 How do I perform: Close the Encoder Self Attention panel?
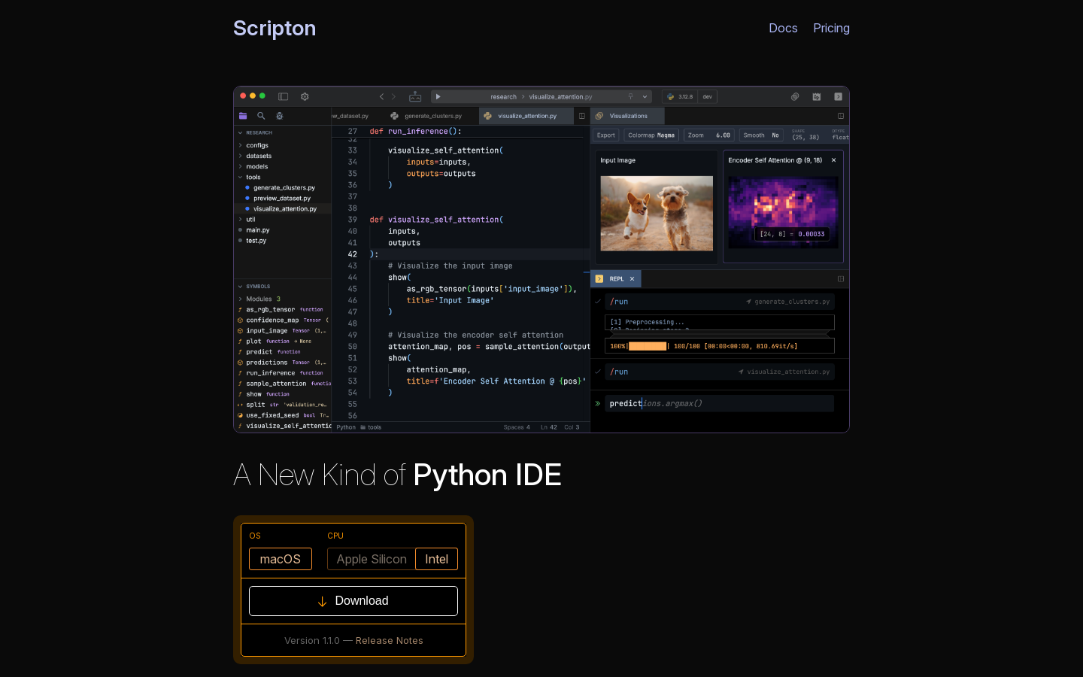click(x=833, y=160)
